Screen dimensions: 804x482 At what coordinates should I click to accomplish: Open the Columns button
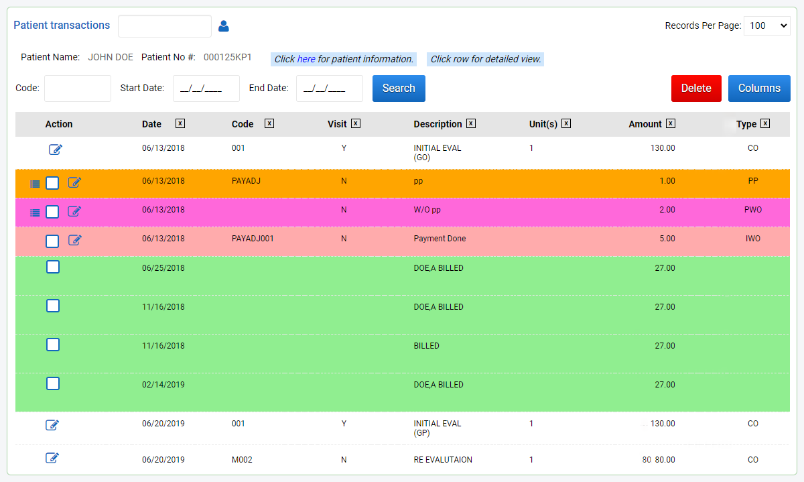coord(759,88)
